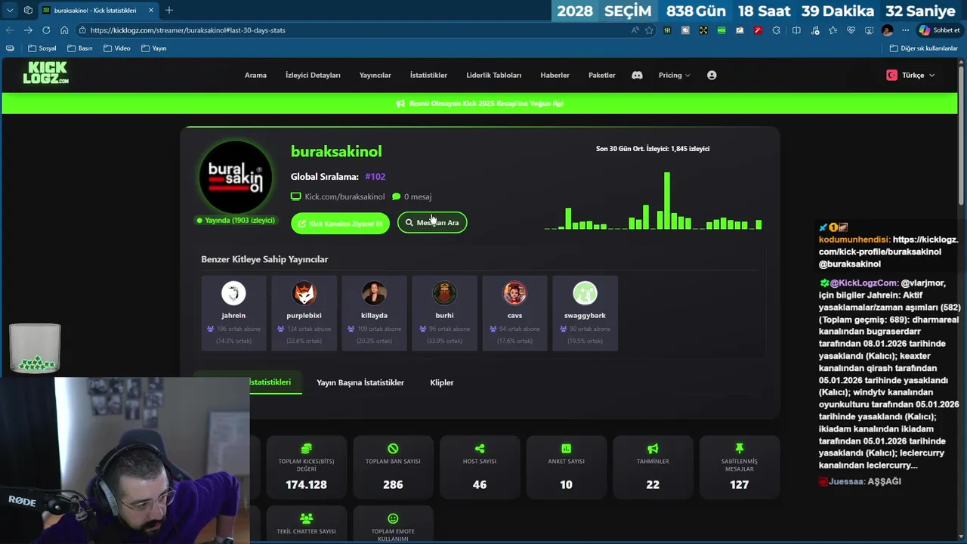
Task: Open the read aloud icon in address bar
Action: [x=635, y=30]
